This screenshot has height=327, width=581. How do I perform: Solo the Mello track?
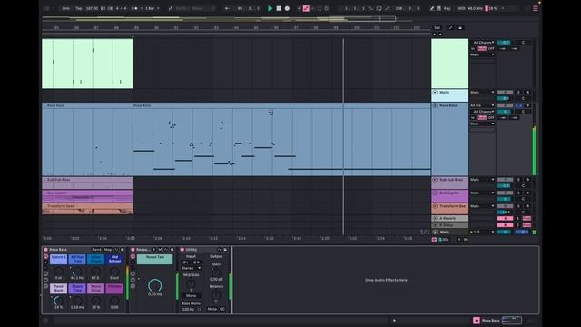click(518, 92)
